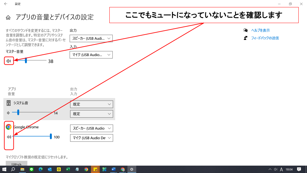Click the master volume slider track
307x173 pixels.
35,60
